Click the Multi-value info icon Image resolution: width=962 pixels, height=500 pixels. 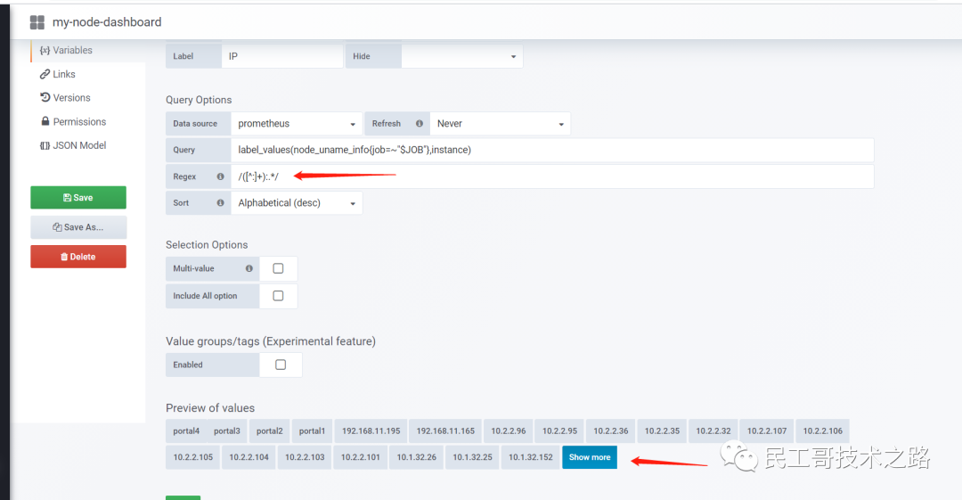249,268
